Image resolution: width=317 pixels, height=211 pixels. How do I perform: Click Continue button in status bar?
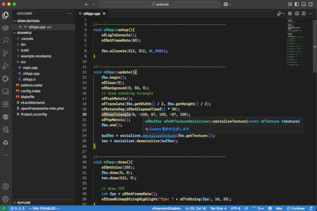(x=296, y=208)
